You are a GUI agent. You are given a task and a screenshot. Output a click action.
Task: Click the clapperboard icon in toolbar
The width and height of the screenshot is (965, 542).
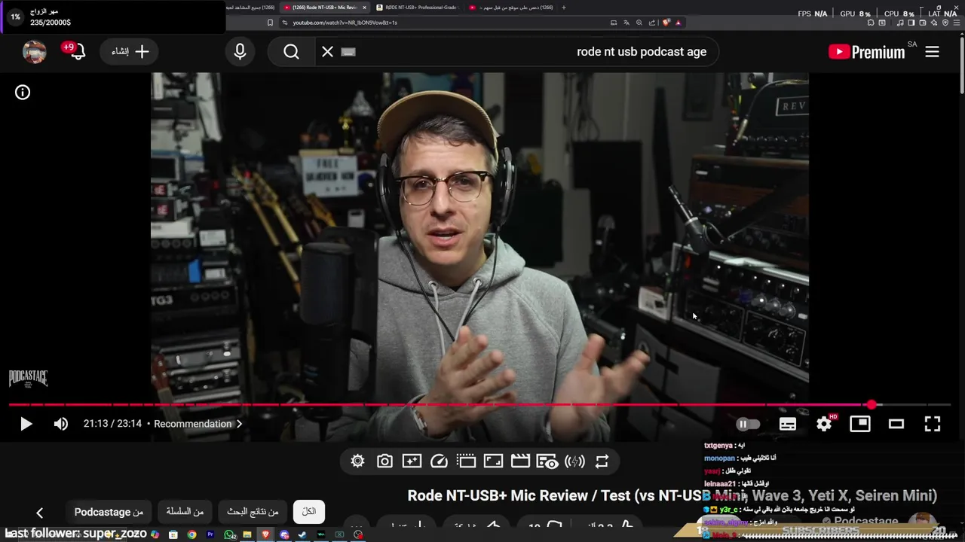[x=520, y=461]
